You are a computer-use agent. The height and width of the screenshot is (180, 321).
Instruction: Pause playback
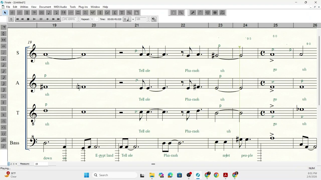coord(41,19)
